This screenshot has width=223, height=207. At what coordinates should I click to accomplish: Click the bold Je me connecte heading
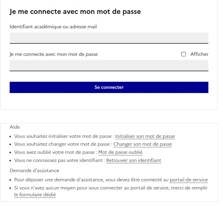pos(75,12)
